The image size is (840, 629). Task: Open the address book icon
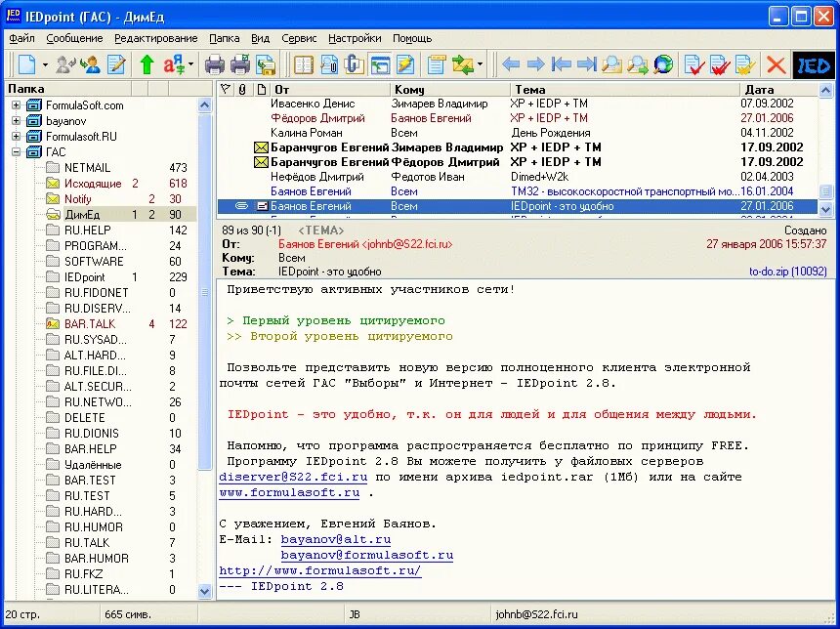click(x=304, y=64)
